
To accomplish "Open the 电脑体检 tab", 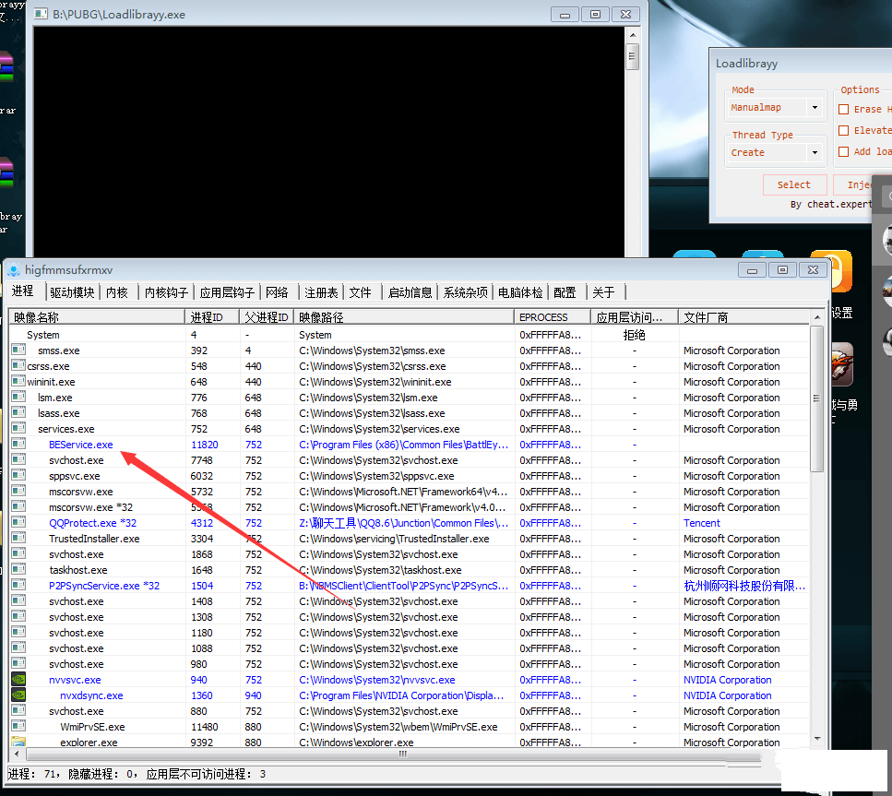I will pos(520,292).
